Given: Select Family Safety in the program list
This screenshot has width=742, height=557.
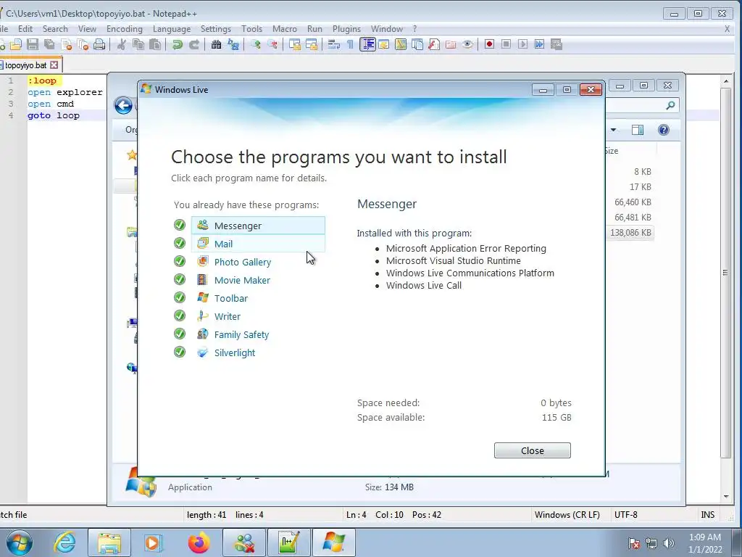Looking at the screenshot, I should click(x=241, y=334).
